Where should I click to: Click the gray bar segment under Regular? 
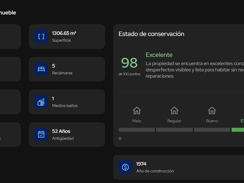click(x=174, y=130)
